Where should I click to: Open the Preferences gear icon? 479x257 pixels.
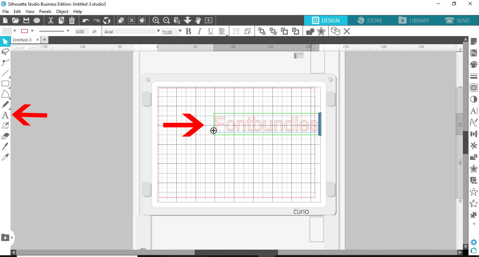(474, 242)
